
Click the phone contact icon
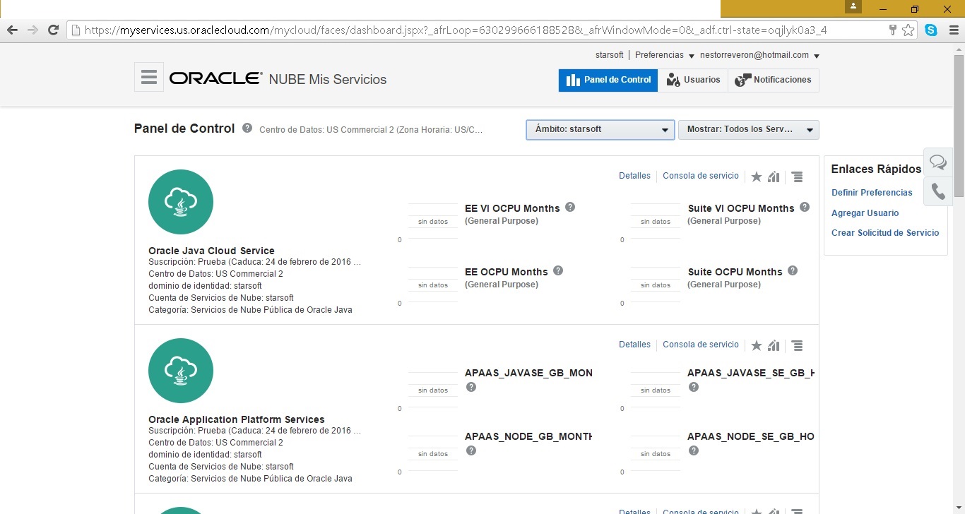tap(937, 191)
